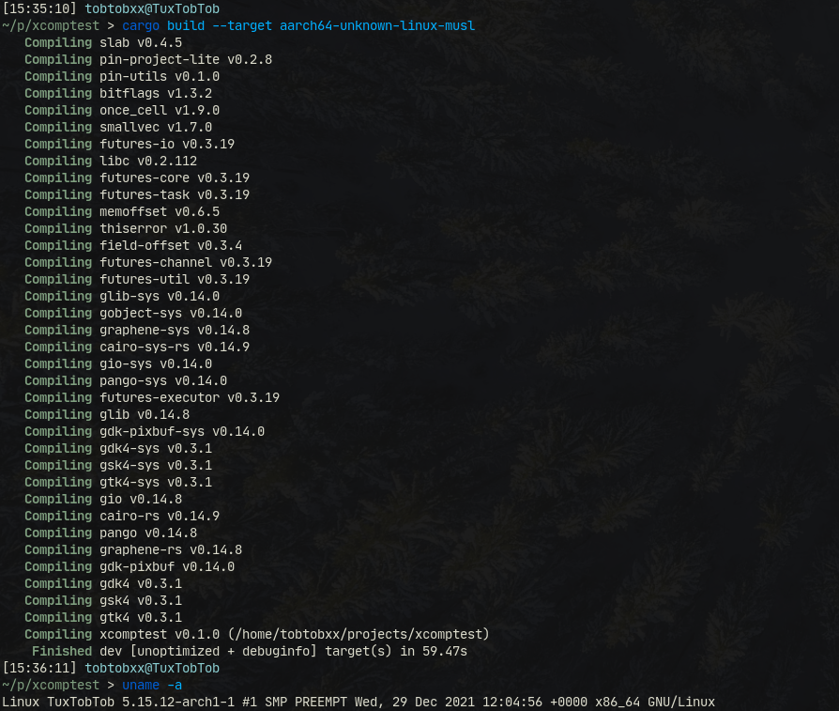Click the gtk4-sys v0.3.1 line
839x711 pixels.
click(x=118, y=483)
